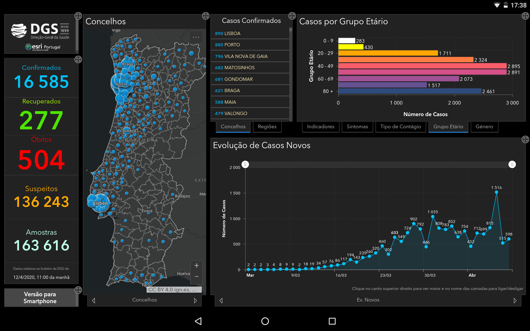The height and width of the screenshot is (331, 530).
Task: Expand the Evolução de Casos Novos panel
Action: click(525, 139)
